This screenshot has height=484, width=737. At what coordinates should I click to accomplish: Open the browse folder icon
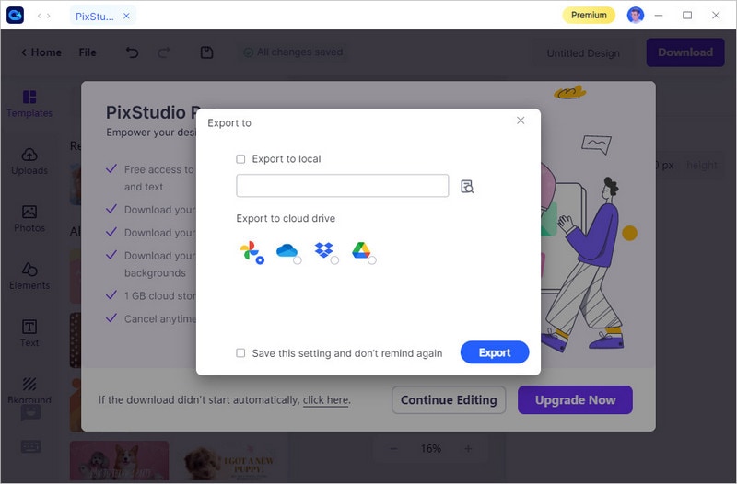coord(467,187)
